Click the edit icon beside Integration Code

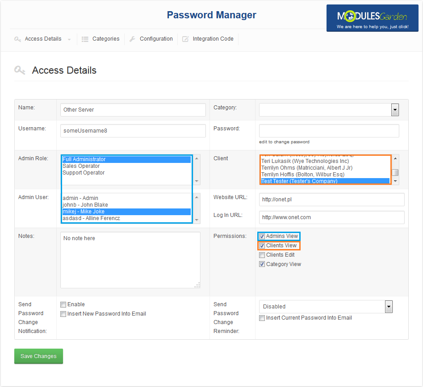pyautogui.click(x=185, y=39)
